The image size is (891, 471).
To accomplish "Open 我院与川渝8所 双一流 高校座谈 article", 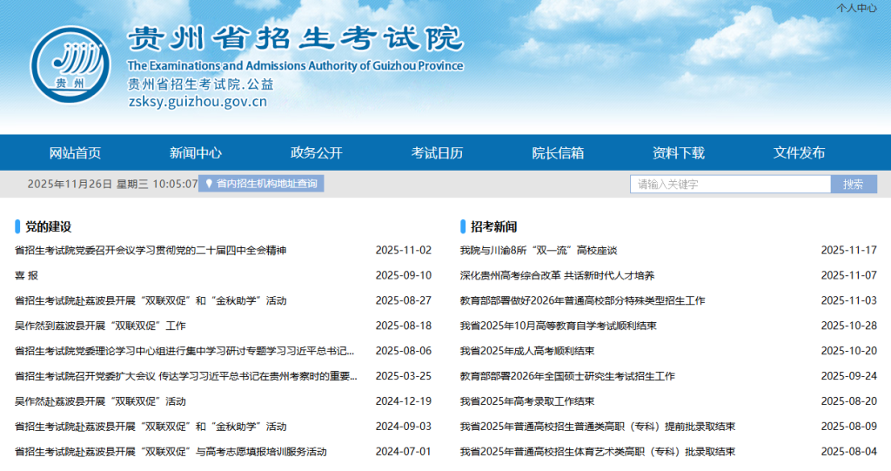I will coord(538,250).
